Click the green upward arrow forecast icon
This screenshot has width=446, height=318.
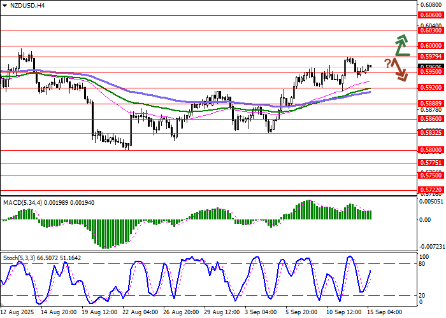click(x=401, y=45)
